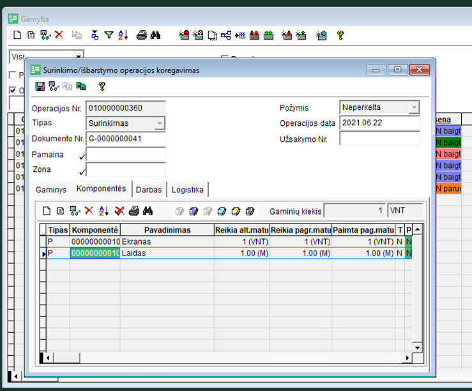Click the blue notepad icon in Komponentės toolbar
The image size is (472, 391).
[x=194, y=211]
